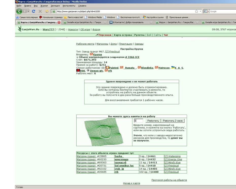Screen dimensions: 236x189
Task: Open the Новости link
Action: click(73, 29)
